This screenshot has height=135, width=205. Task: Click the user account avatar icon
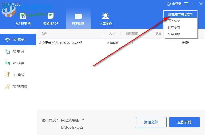[x=169, y=4]
